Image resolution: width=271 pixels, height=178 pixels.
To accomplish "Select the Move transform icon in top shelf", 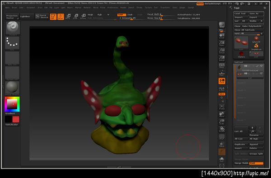I will pos(68,17).
